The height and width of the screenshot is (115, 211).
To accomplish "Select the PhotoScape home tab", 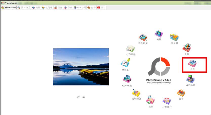I will (x=9, y=8).
